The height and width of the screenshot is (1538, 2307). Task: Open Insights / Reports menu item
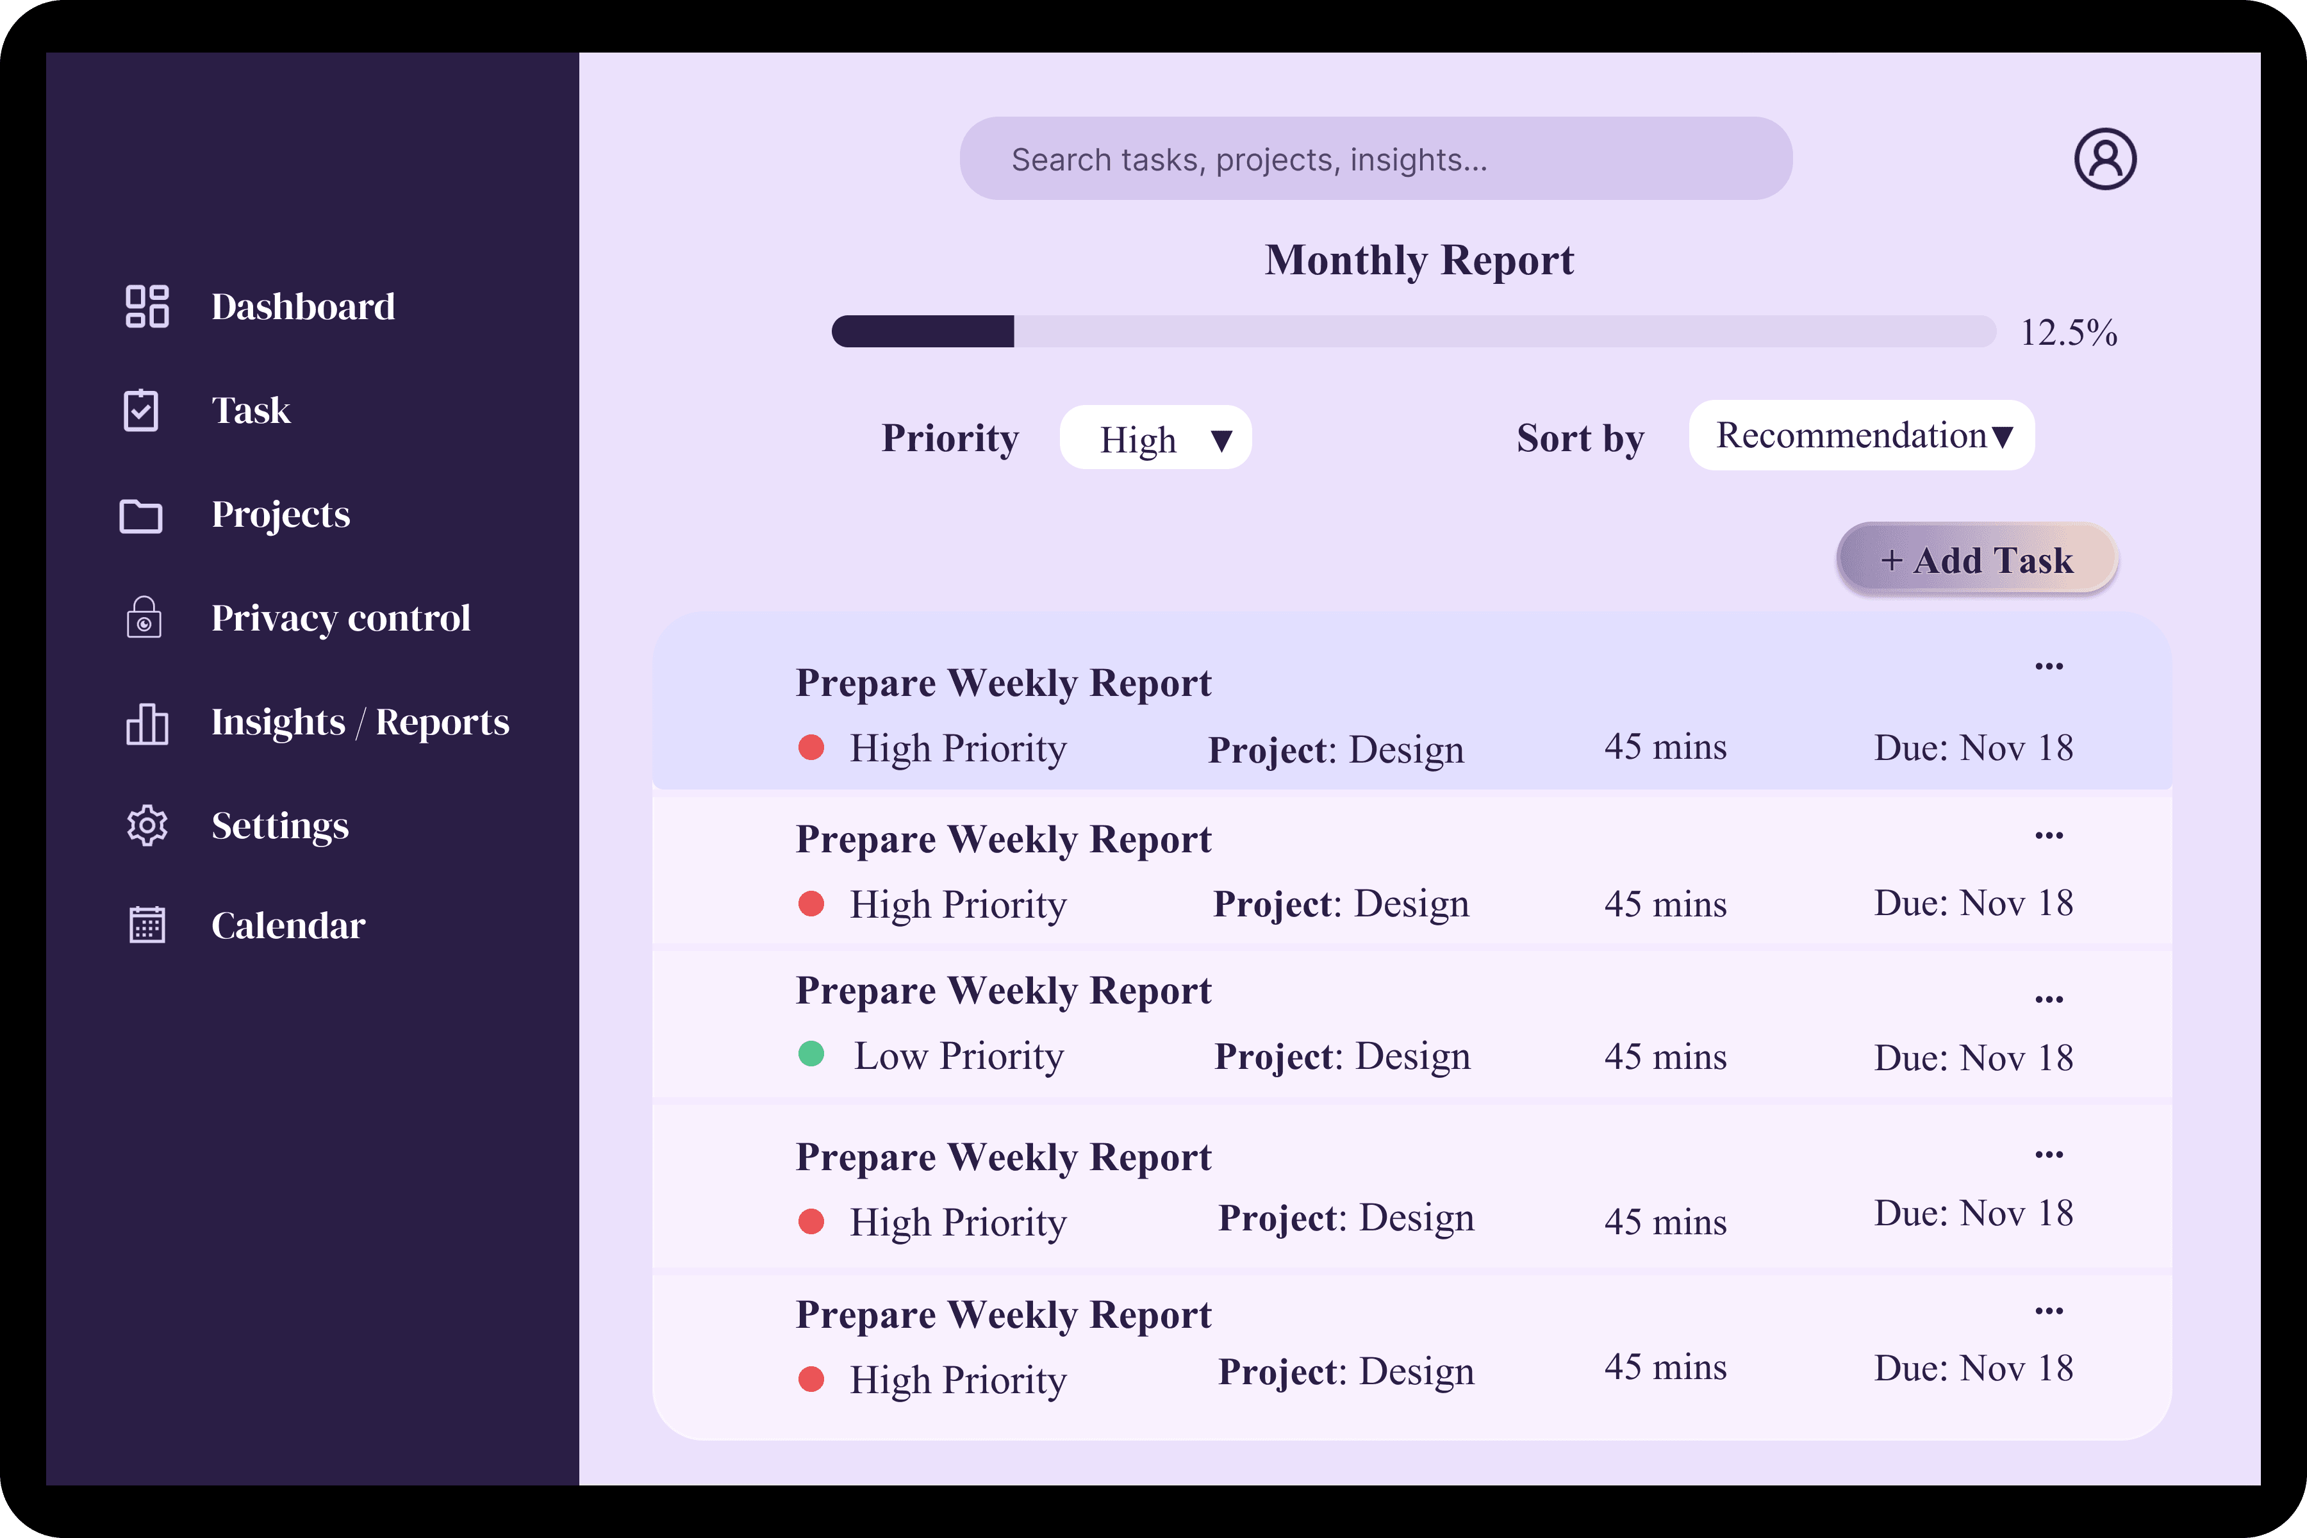pyautogui.click(x=360, y=723)
